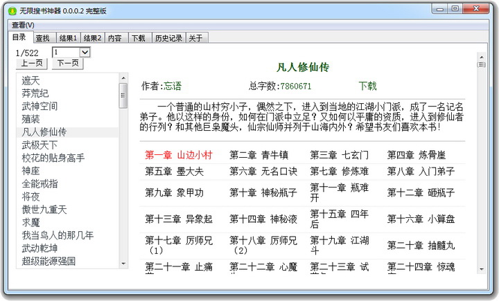Click content pane scrollbar down arrow
The height and width of the screenshot is (301, 499).
482,269
